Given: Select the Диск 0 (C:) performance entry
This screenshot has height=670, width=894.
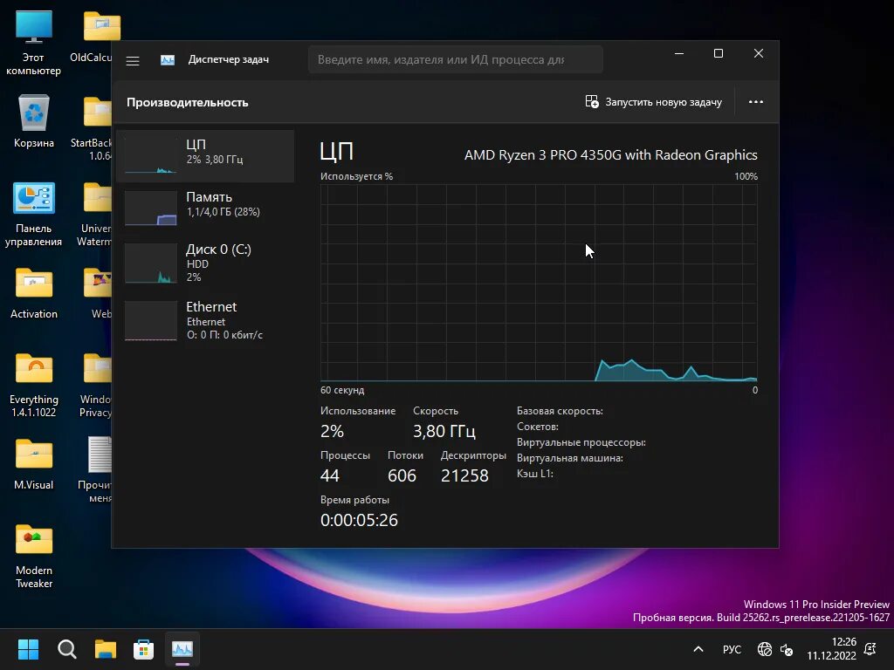Looking at the screenshot, I should pos(205,263).
